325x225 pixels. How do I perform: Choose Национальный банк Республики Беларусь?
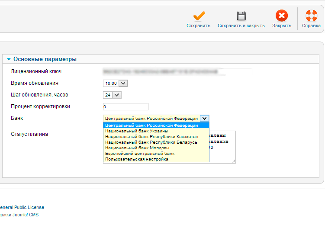[x=151, y=142]
